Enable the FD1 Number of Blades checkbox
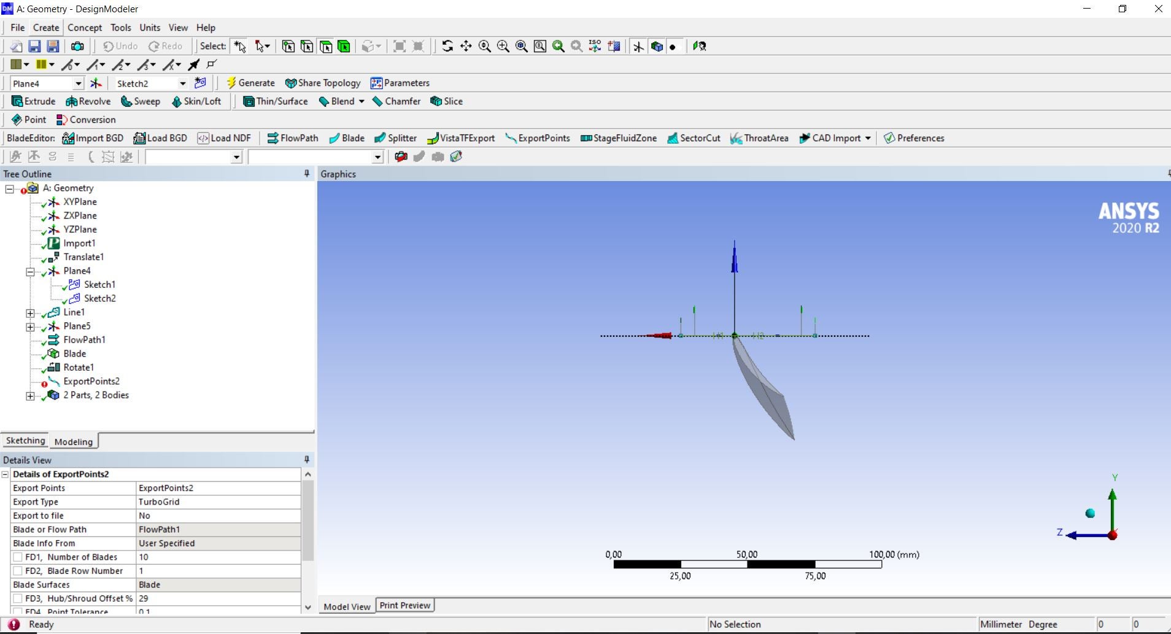 tap(18, 557)
